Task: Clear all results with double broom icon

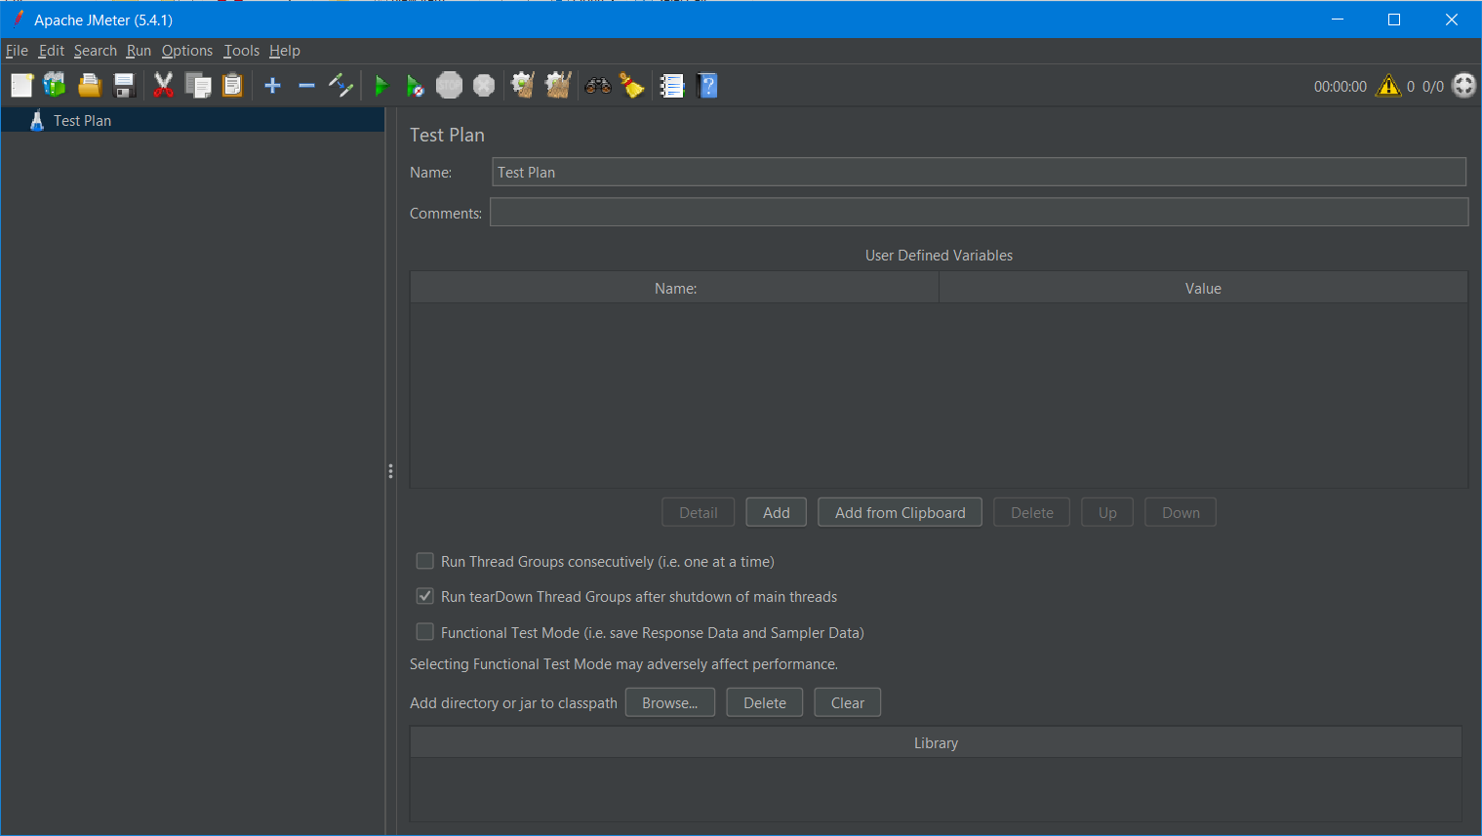Action: coord(558,86)
